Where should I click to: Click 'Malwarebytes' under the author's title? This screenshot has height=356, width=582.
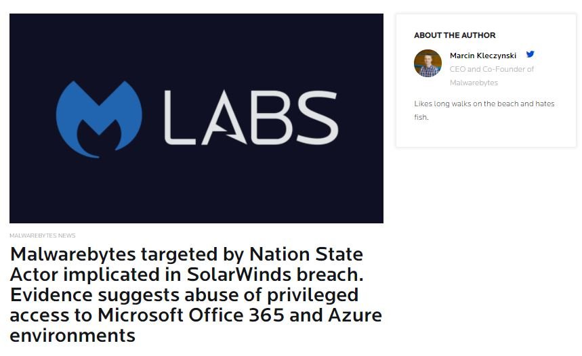pyautogui.click(x=474, y=83)
